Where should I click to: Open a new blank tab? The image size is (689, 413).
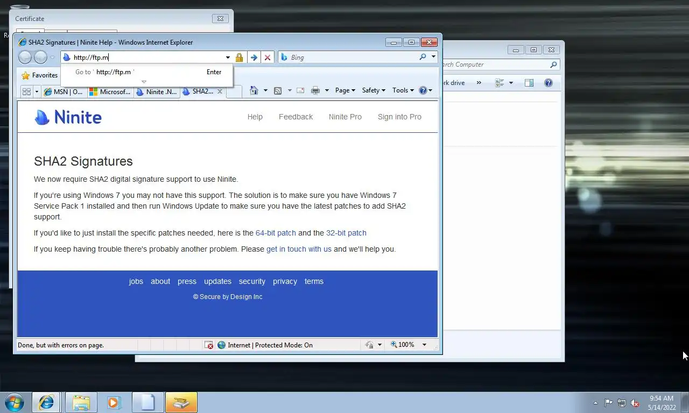point(234,92)
